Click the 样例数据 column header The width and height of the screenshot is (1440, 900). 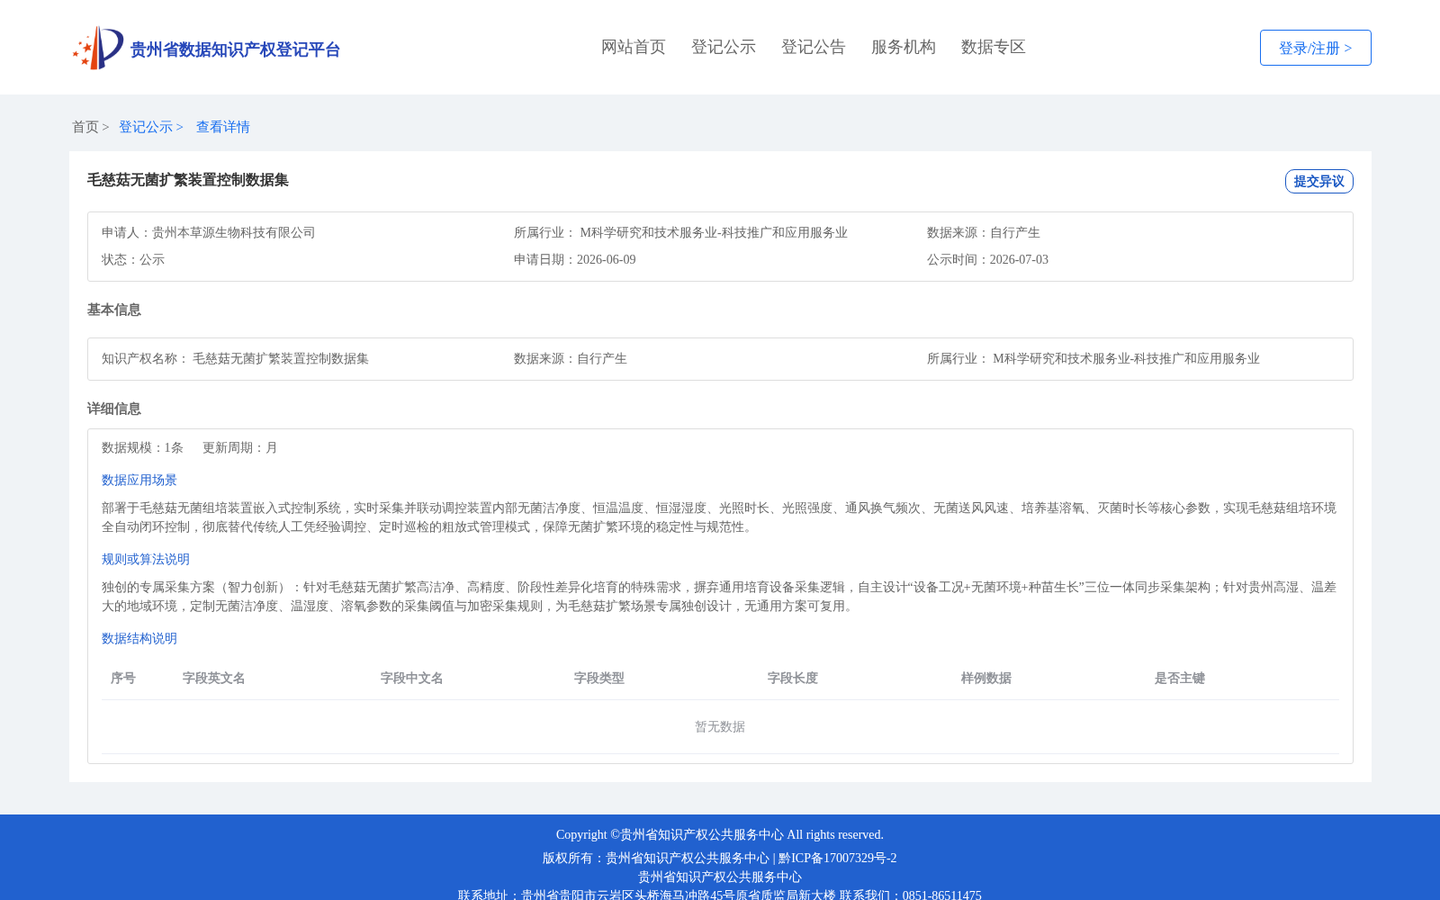click(986, 678)
